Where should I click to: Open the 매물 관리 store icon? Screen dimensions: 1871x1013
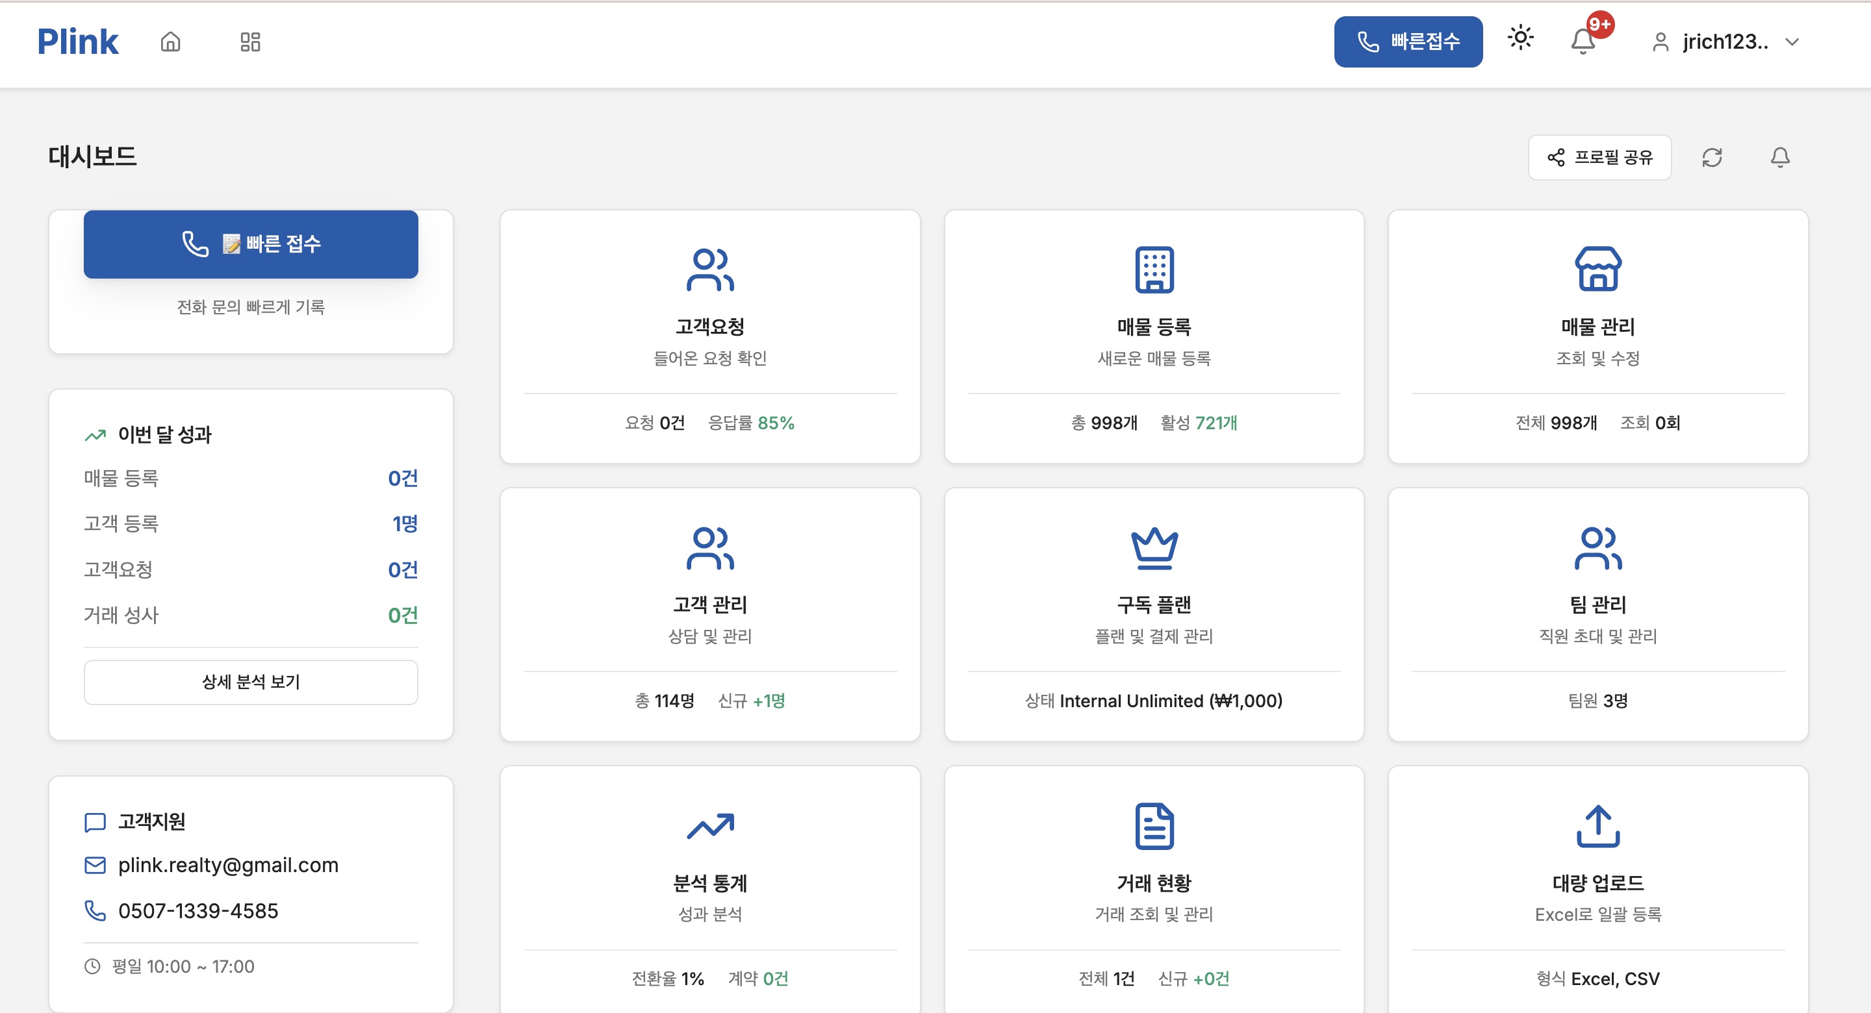coord(1597,269)
